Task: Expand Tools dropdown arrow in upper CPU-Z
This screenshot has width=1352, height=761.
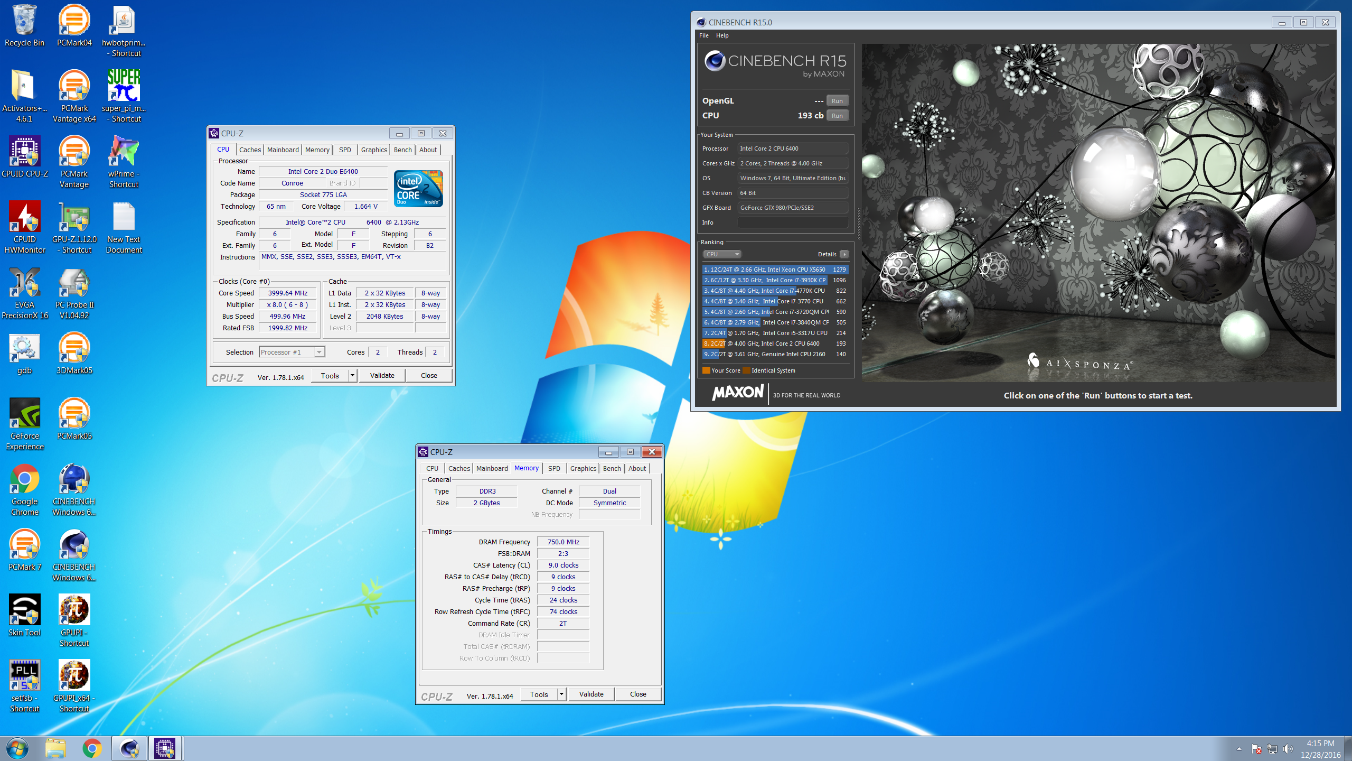Action: pyautogui.click(x=353, y=376)
